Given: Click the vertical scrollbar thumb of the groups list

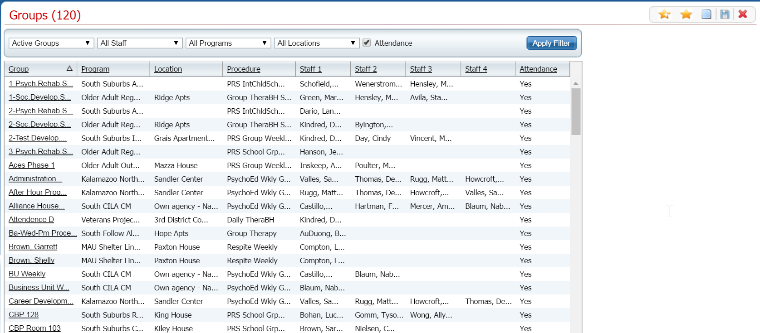Looking at the screenshot, I should coord(576,111).
